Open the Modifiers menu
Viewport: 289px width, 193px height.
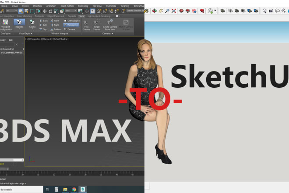tap(37, 6)
